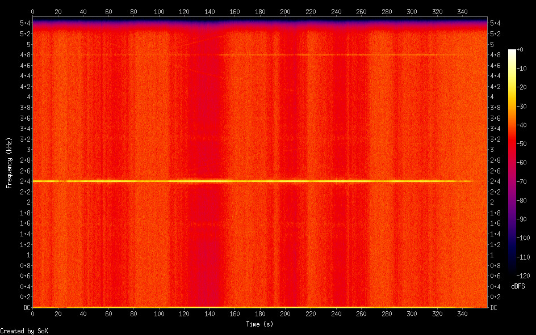Select the 'Frequency (kHz)' axis label

(9, 163)
